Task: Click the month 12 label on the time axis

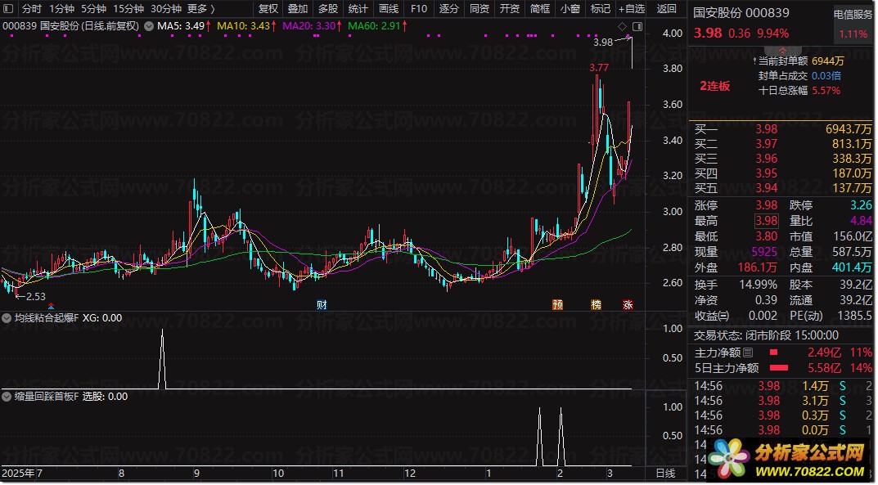Action: click(x=410, y=474)
